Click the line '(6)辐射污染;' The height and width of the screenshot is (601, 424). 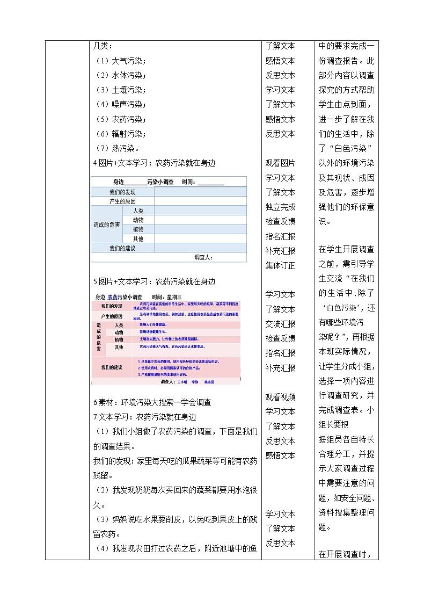pos(120,134)
